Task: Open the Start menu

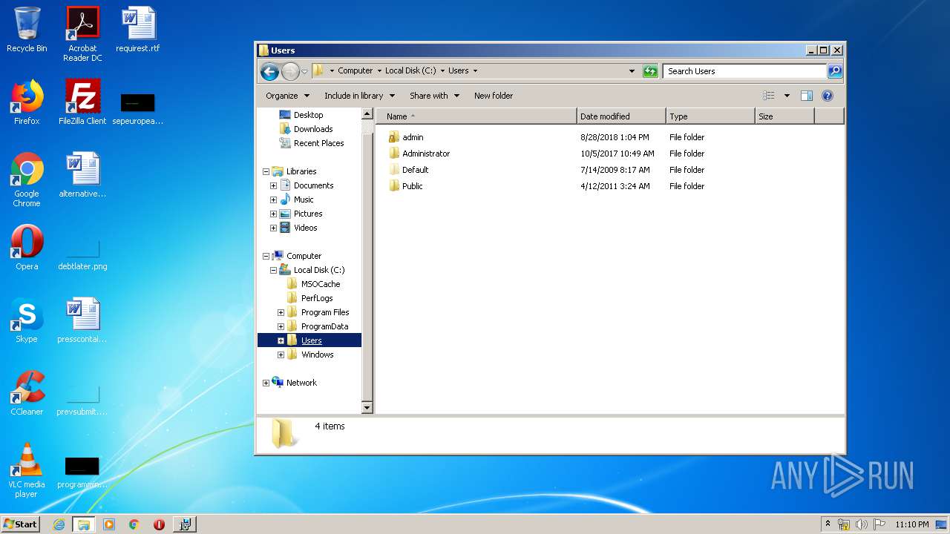Action: (21, 524)
